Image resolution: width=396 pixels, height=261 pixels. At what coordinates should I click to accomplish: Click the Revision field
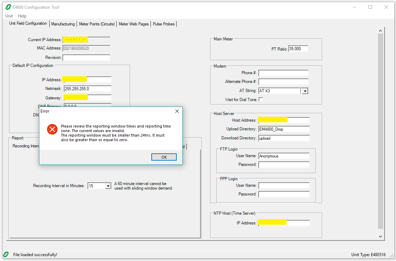(86, 58)
